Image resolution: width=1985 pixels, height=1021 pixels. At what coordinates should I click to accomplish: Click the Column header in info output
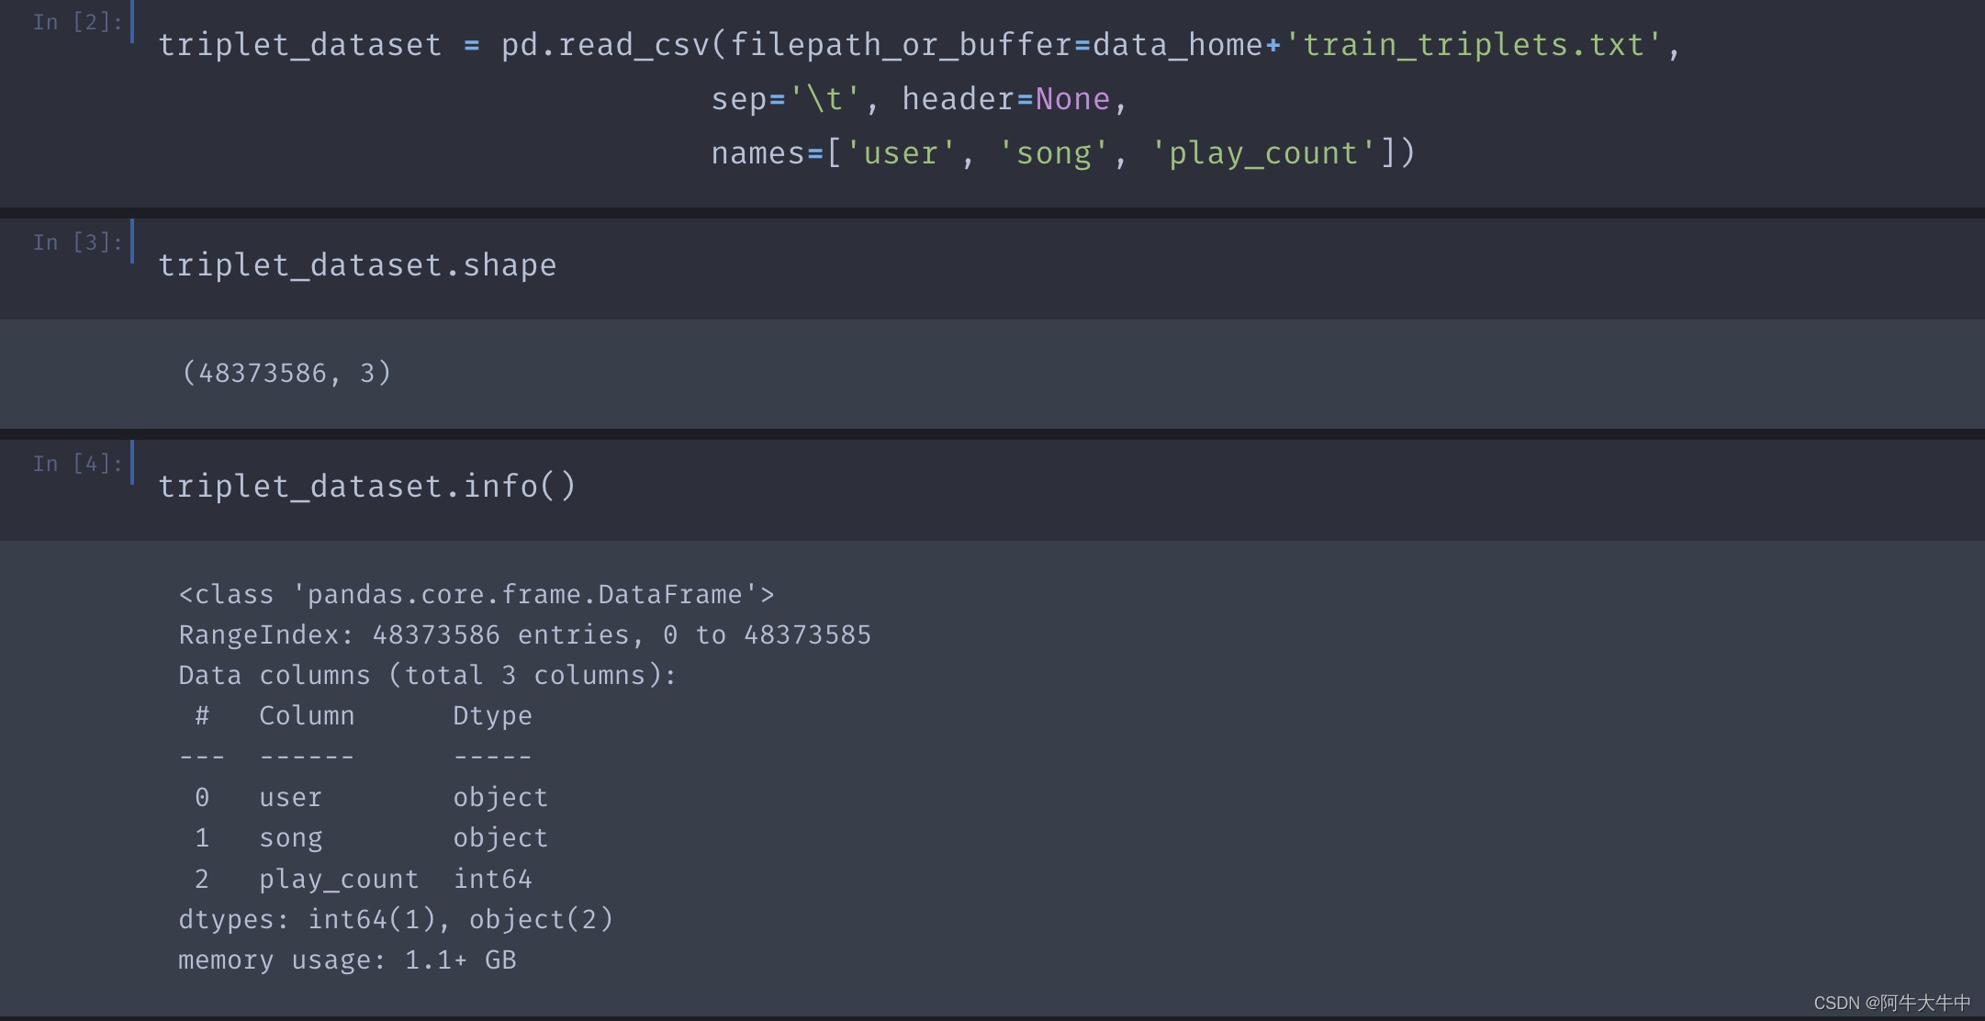307,716
